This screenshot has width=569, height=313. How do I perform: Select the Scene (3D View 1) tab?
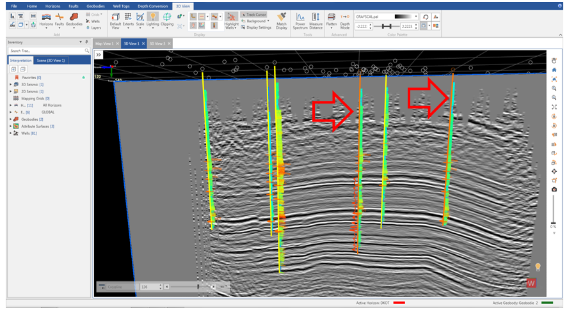click(51, 61)
